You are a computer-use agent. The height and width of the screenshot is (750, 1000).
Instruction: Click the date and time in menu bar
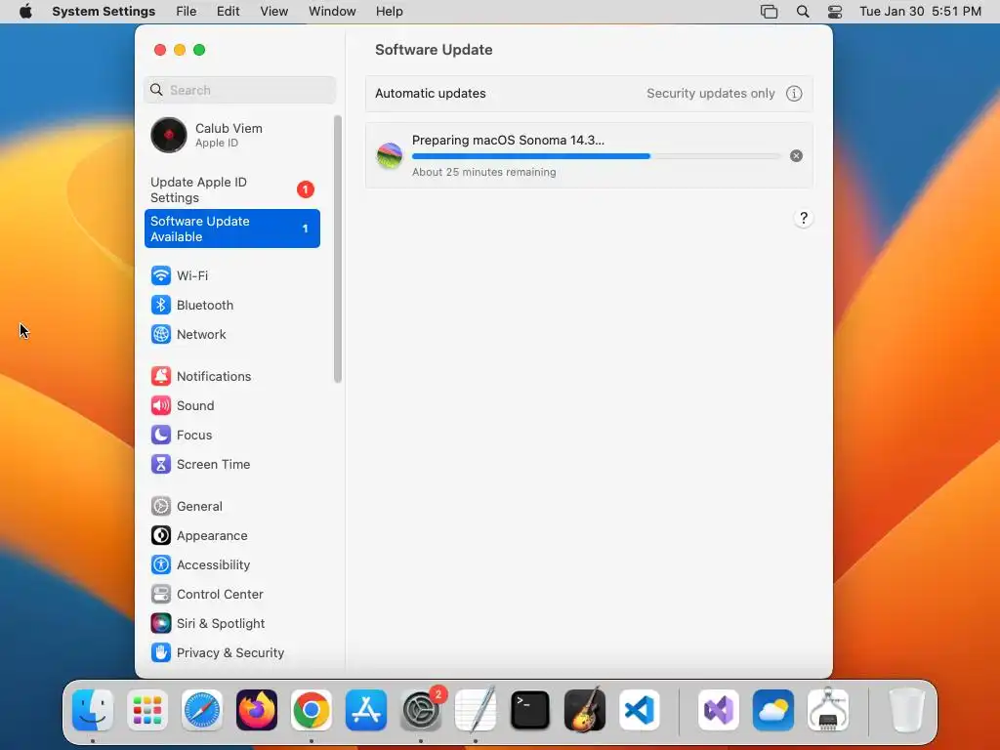tap(920, 12)
